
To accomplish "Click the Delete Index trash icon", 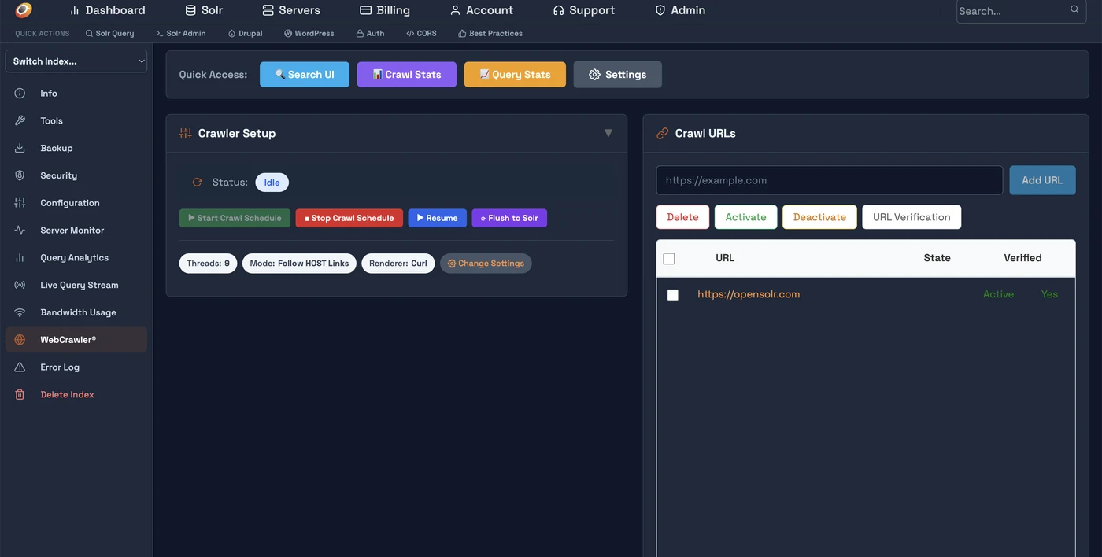I will click(x=19, y=394).
